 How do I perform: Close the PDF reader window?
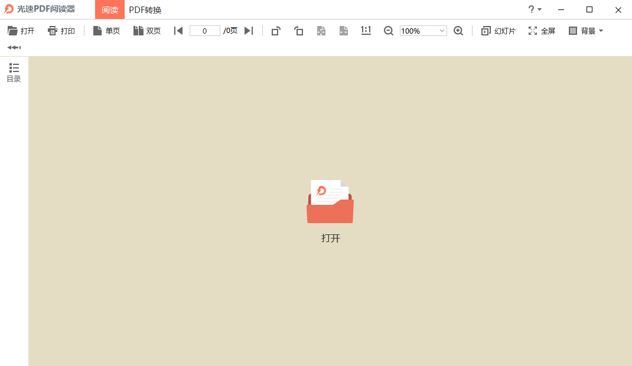coord(618,9)
